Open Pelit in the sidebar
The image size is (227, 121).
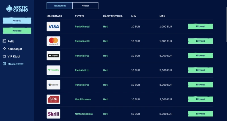[10, 41]
